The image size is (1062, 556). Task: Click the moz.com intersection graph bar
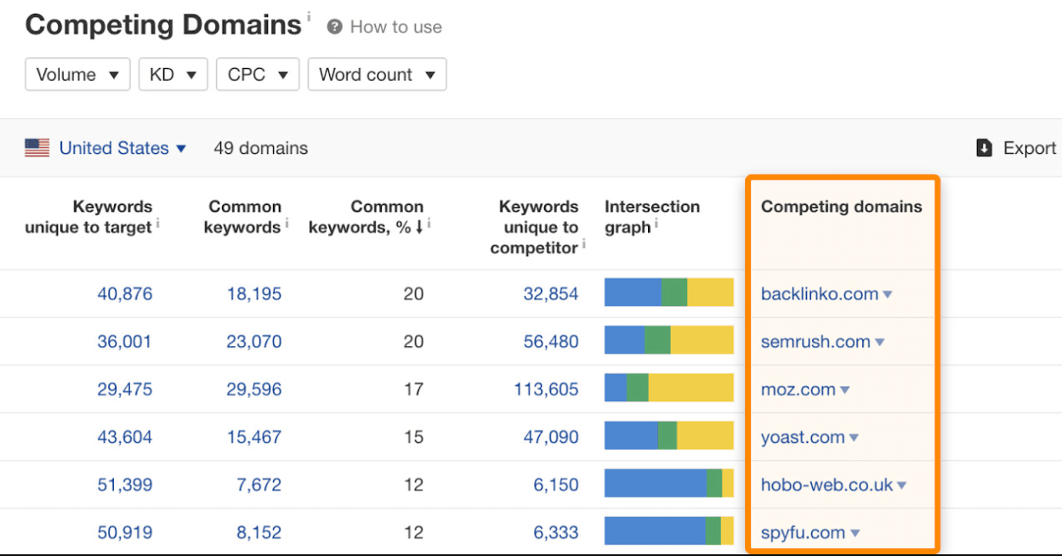click(669, 388)
